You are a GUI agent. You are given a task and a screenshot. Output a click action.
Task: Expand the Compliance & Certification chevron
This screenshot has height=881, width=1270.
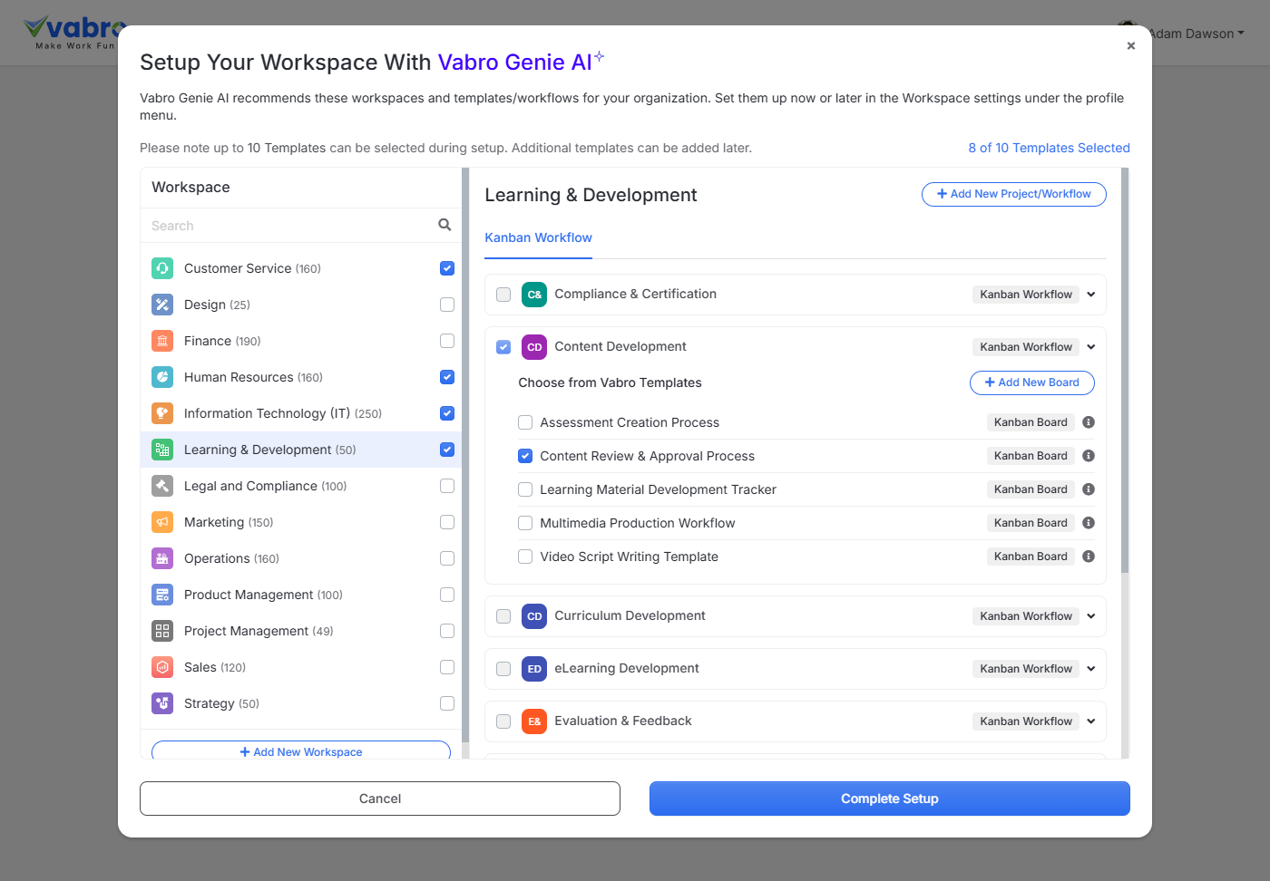click(x=1091, y=295)
